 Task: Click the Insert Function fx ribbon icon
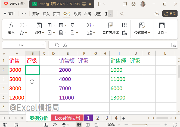pyautogui.click(x=11, y=26)
